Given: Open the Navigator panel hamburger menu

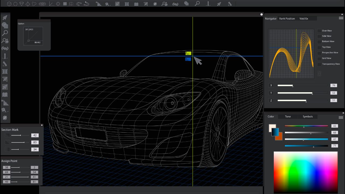Looking at the screenshot, I should click(x=341, y=18).
